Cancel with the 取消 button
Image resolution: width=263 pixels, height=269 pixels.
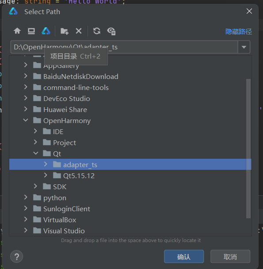(230, 257)
